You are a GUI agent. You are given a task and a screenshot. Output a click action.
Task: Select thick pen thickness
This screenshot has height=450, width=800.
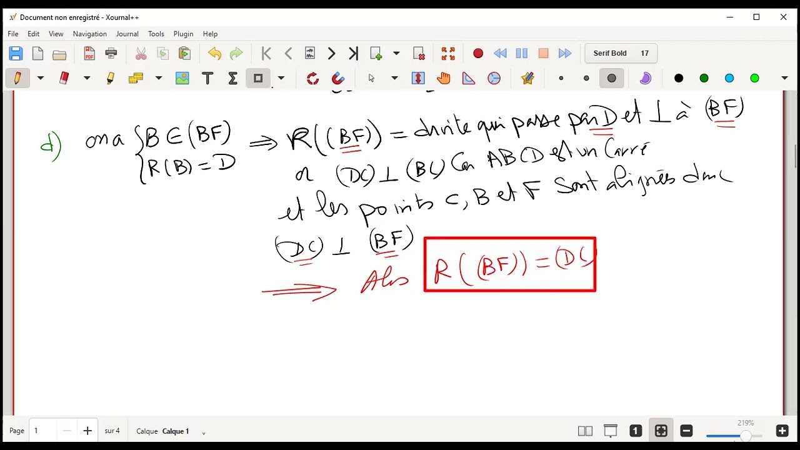611,78
